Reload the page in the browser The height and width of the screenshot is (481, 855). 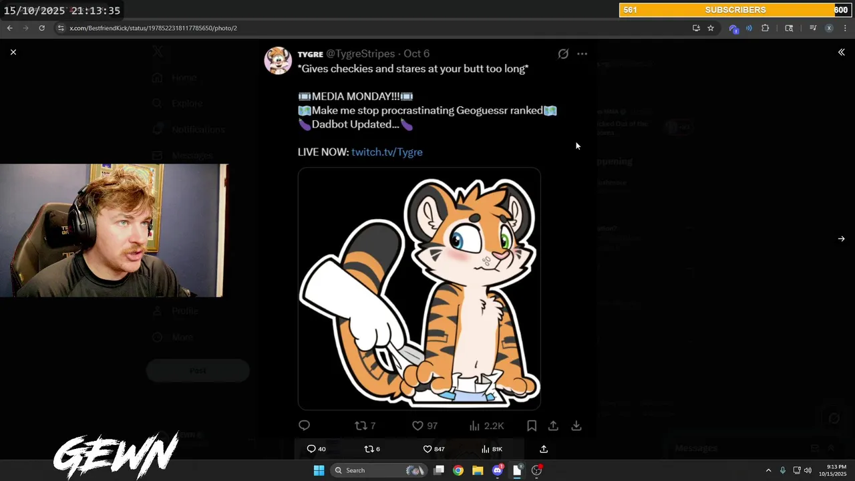pos(41,28)
